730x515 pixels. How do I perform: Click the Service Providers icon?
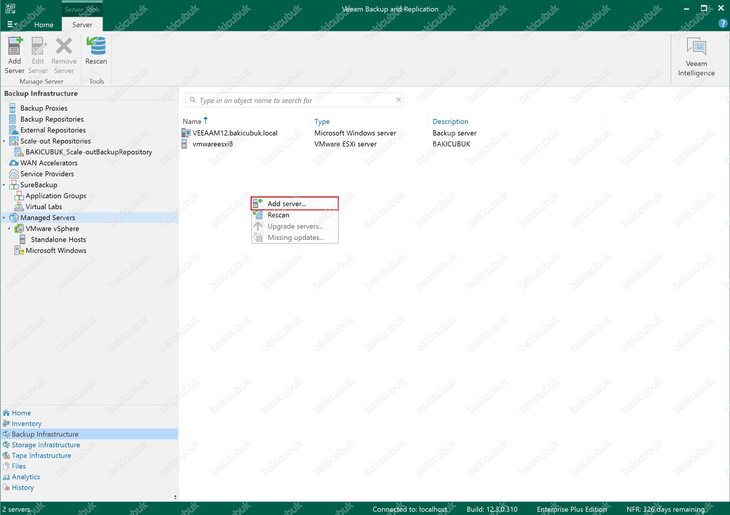(x=14, y=173)
